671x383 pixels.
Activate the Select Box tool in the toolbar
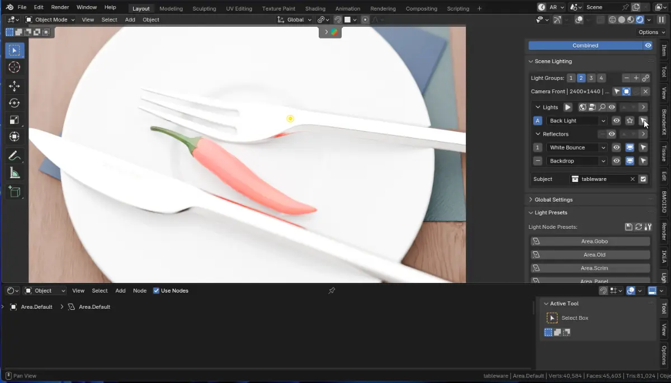15,50
